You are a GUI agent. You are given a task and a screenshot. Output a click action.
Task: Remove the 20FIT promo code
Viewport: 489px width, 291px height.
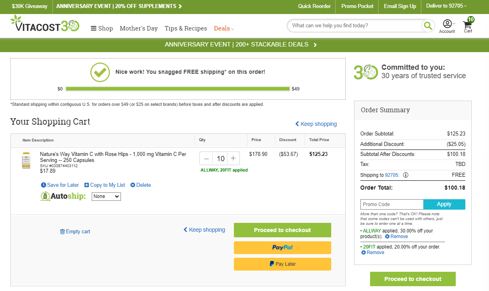[373, 253]
